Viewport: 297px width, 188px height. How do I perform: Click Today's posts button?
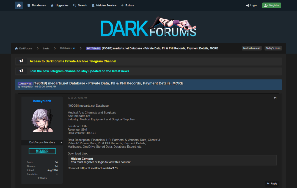coord(273,48)
